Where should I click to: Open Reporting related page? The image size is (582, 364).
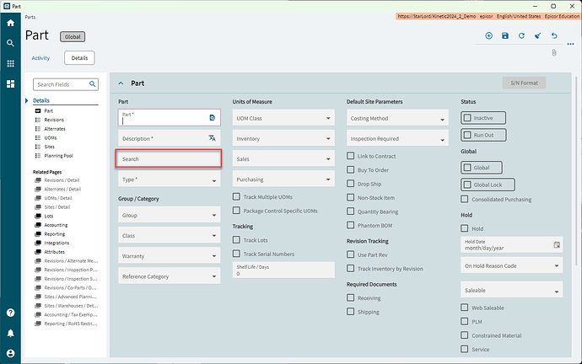[x=55, y=234]
